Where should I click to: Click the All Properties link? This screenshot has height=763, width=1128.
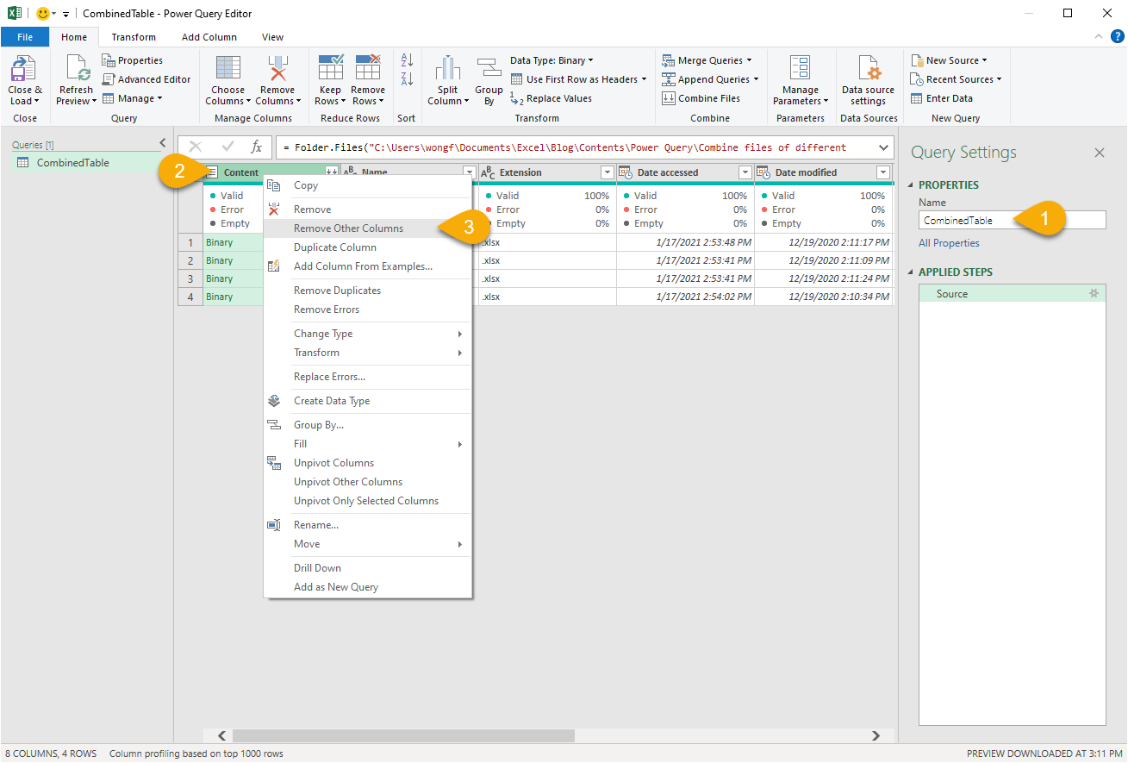[x=949, y=242]
